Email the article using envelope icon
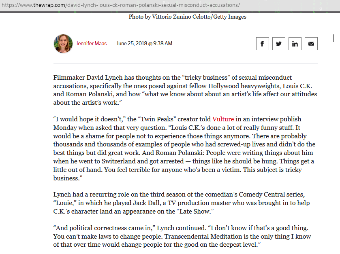Image resolution: width=340 pixels, height=254 pixels. (x=311, y=44)
